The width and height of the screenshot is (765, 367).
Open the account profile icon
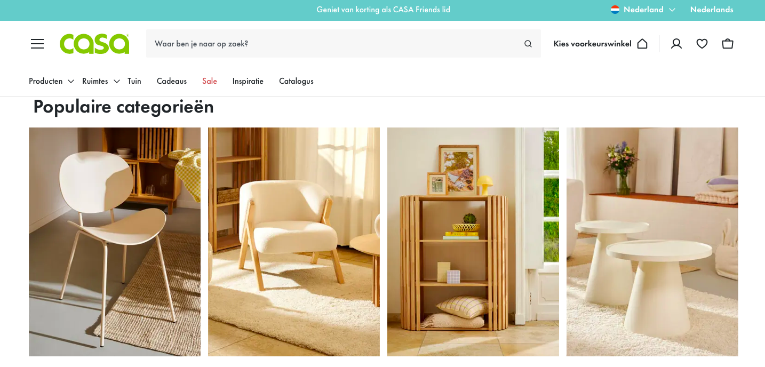click(x=676, y=44)
